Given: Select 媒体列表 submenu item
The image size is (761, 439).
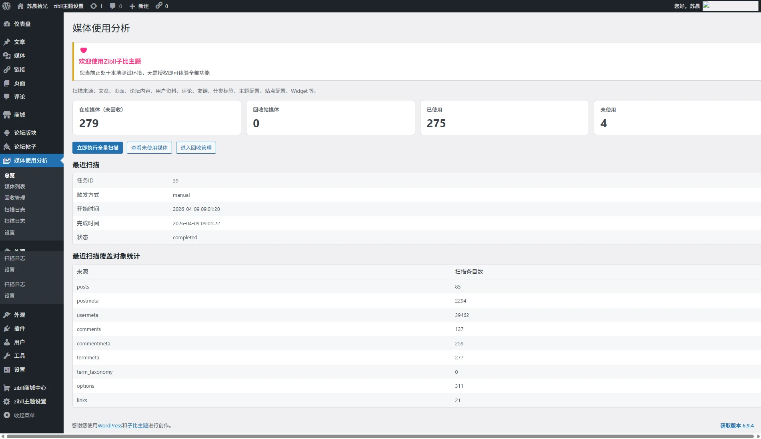Looking at the screenshot, I should [15, 186].
